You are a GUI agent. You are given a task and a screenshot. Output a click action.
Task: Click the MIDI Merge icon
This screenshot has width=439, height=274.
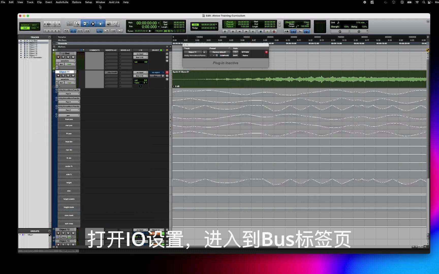300,31
